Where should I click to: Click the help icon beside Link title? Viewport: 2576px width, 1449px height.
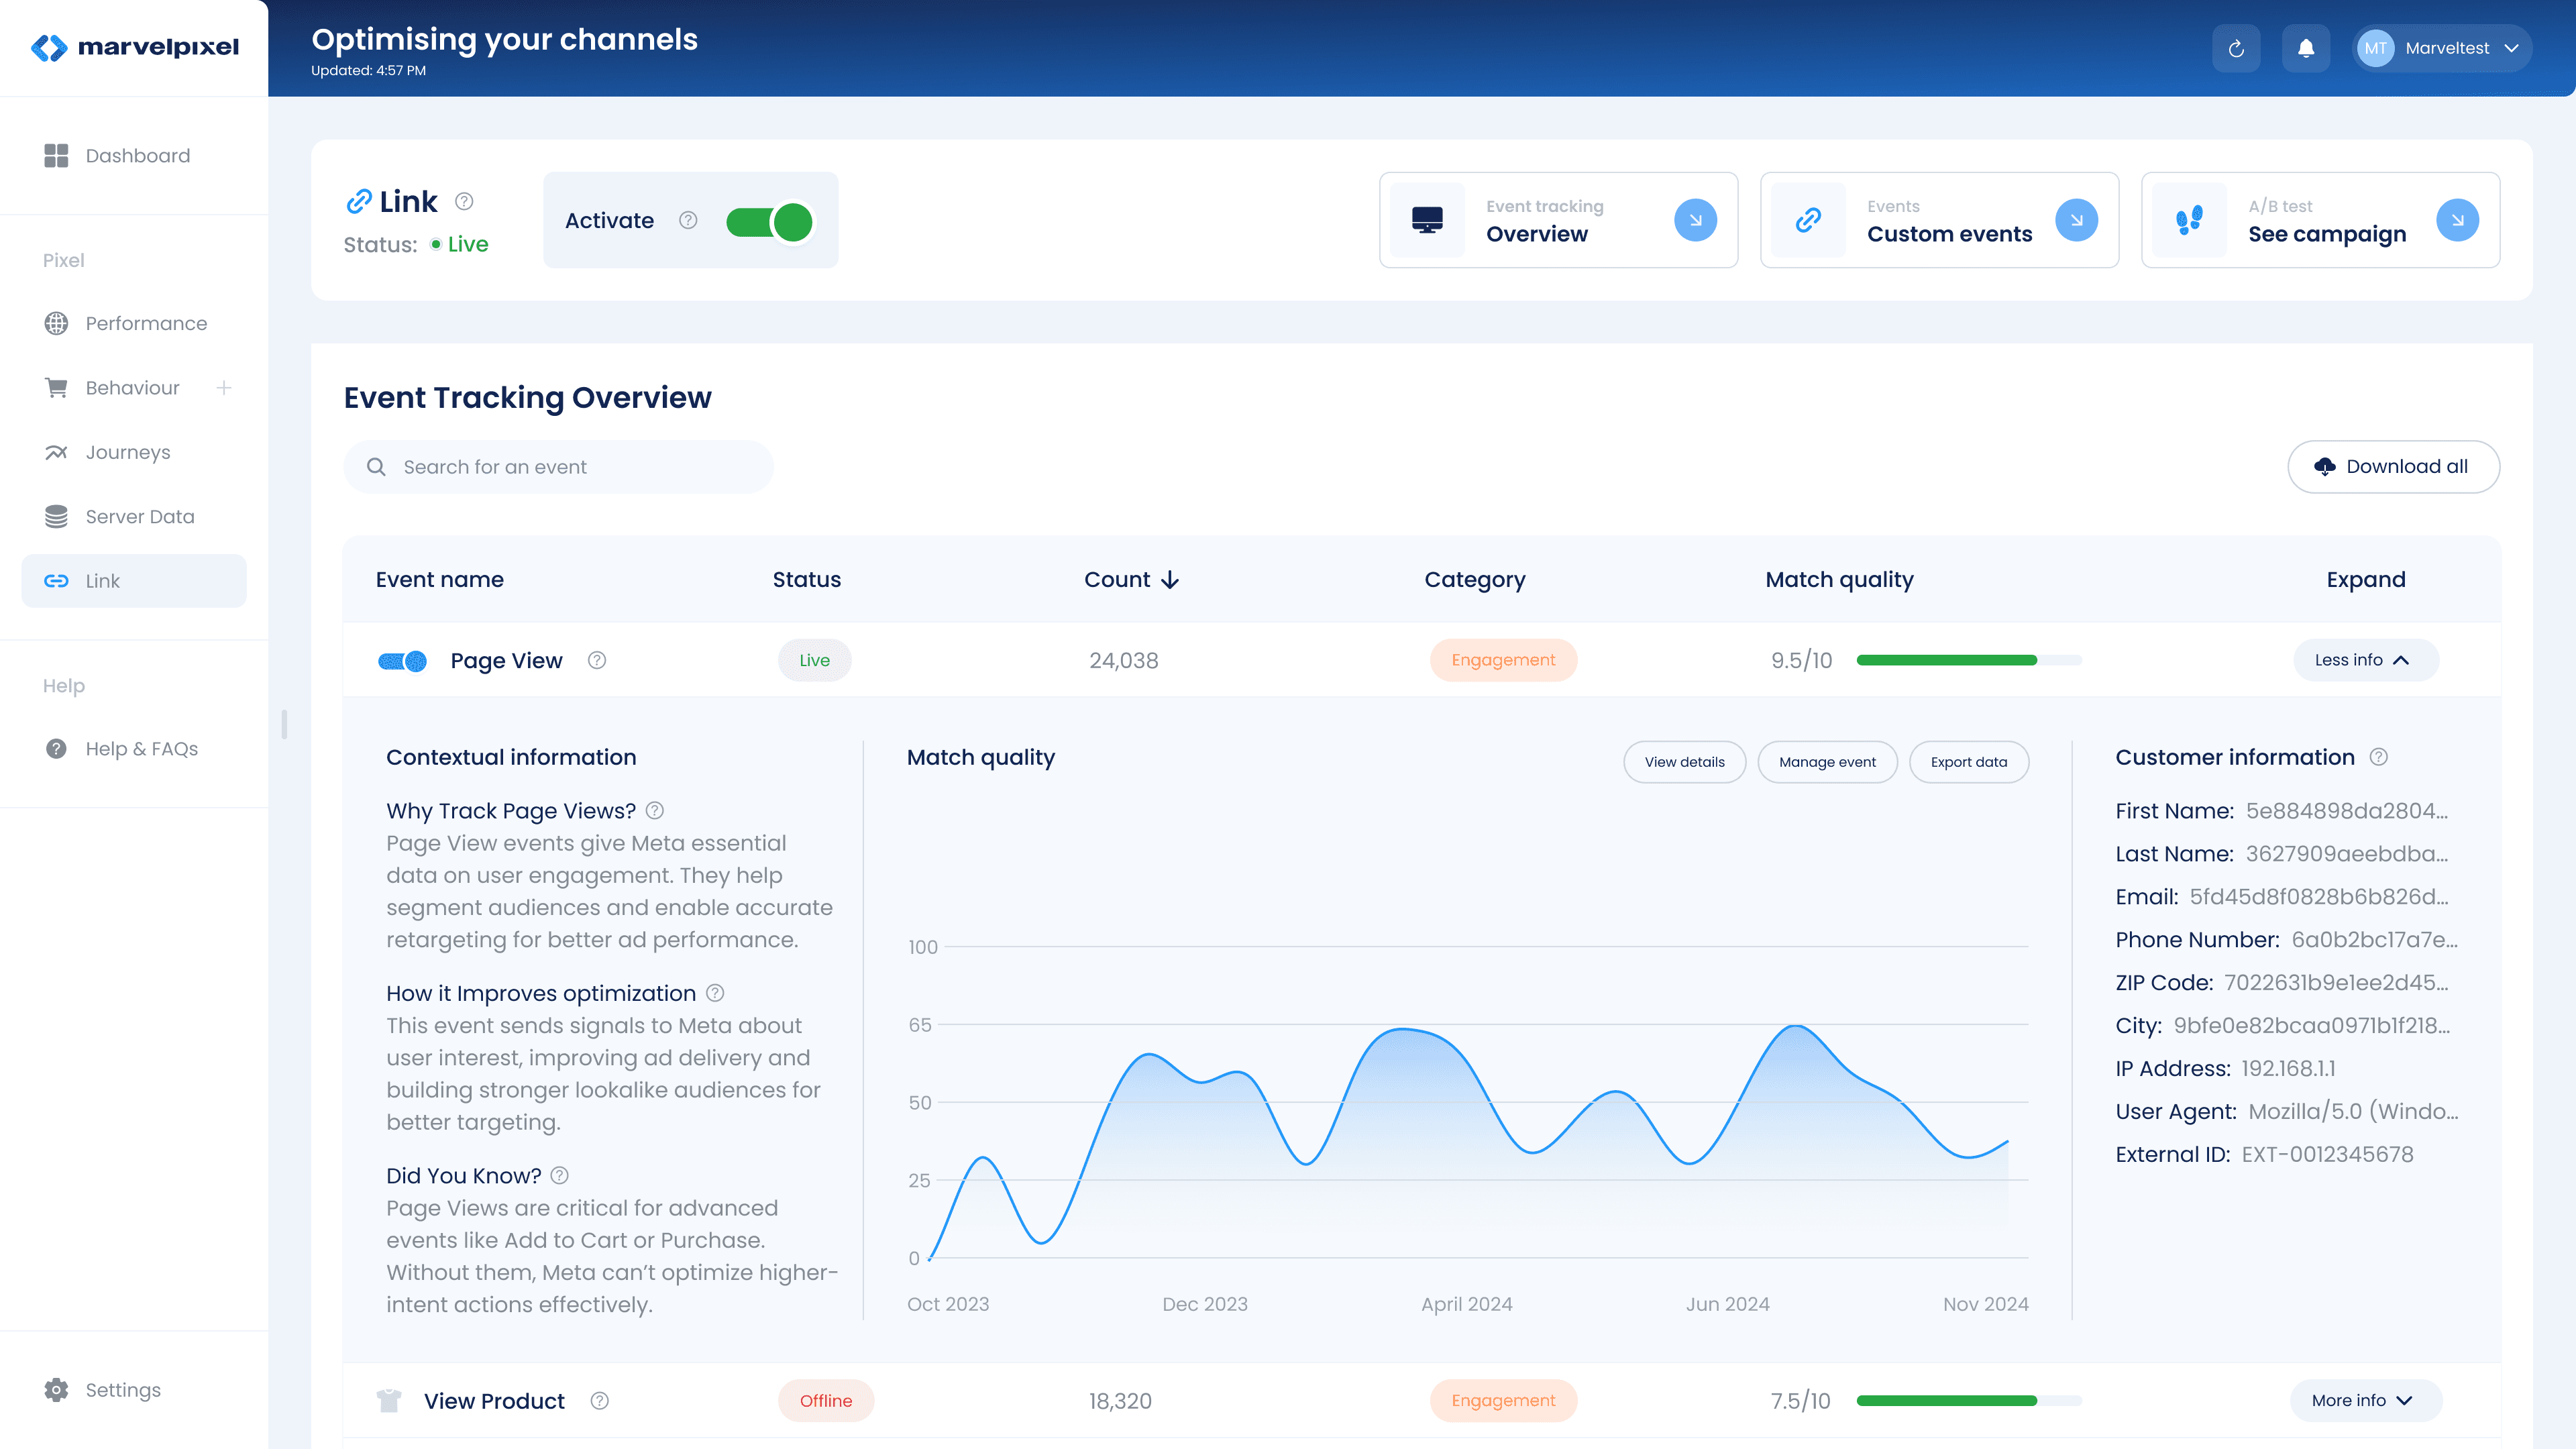tap(464, 201)
